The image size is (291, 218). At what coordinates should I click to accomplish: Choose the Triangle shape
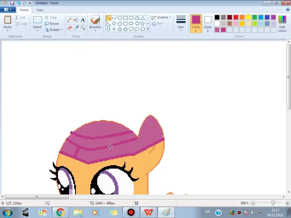click(x=143, y=18)
